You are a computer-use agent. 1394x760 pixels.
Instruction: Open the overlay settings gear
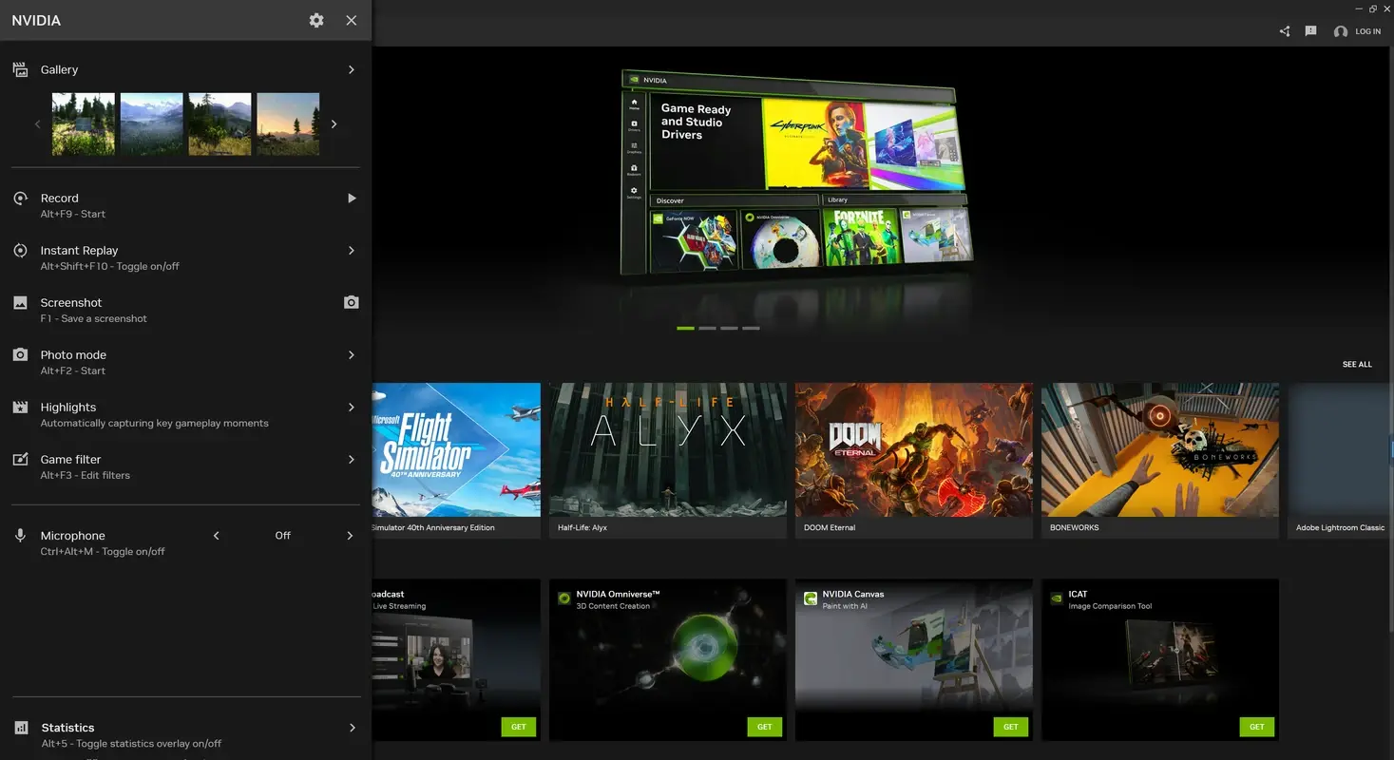tap(316, 20)
